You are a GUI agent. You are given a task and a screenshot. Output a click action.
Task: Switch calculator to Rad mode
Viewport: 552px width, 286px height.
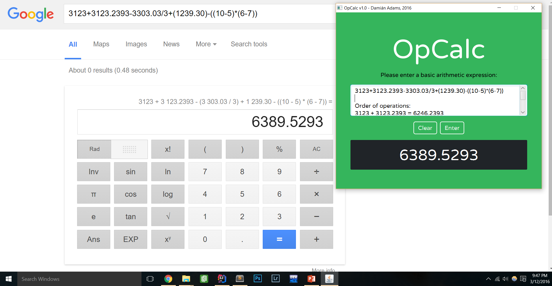pyautogui.click(x=94, y=149)
